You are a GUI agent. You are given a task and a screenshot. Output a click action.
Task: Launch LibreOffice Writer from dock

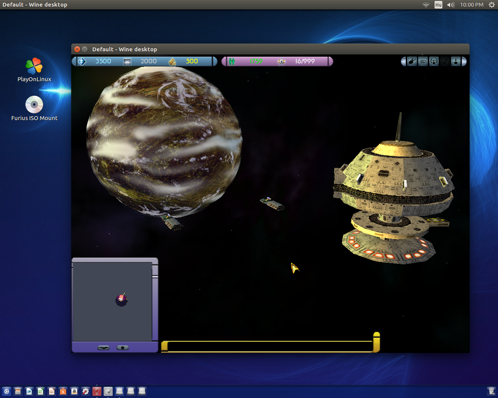(29, 391)
